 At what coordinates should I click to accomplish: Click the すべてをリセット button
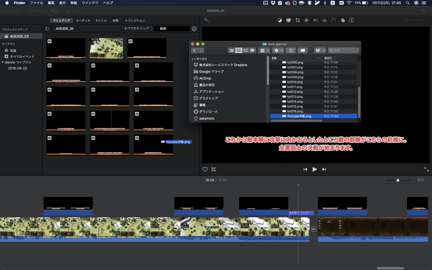tap(415, 20)
